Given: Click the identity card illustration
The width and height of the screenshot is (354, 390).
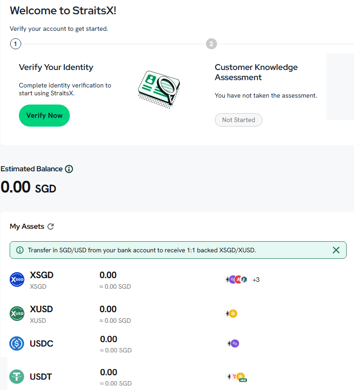Looking at the screenshot, I should [x=159, y=88].
